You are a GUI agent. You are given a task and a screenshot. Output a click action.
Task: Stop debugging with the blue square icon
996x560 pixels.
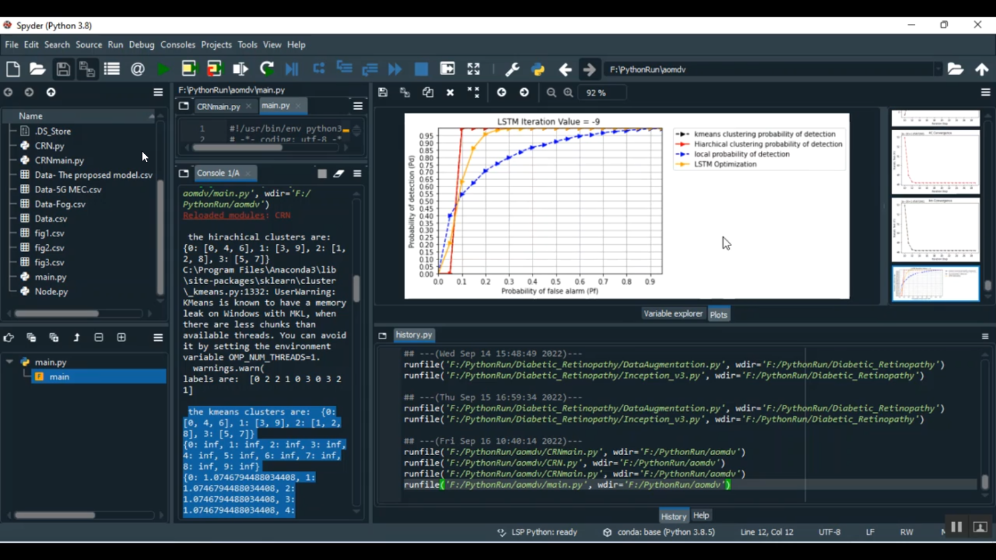pos(421,69)
